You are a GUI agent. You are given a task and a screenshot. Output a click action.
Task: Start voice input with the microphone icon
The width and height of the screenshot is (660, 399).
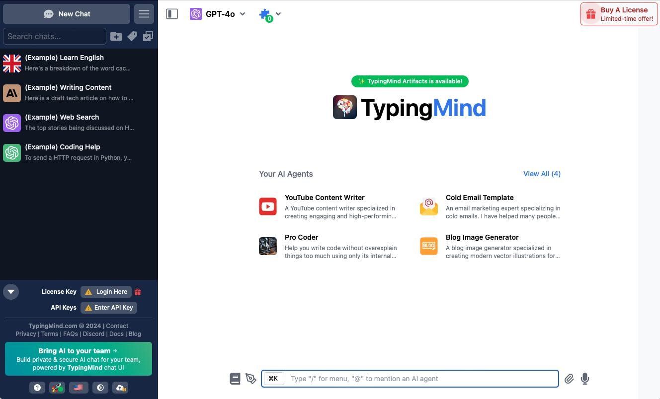tap(585, 379)
